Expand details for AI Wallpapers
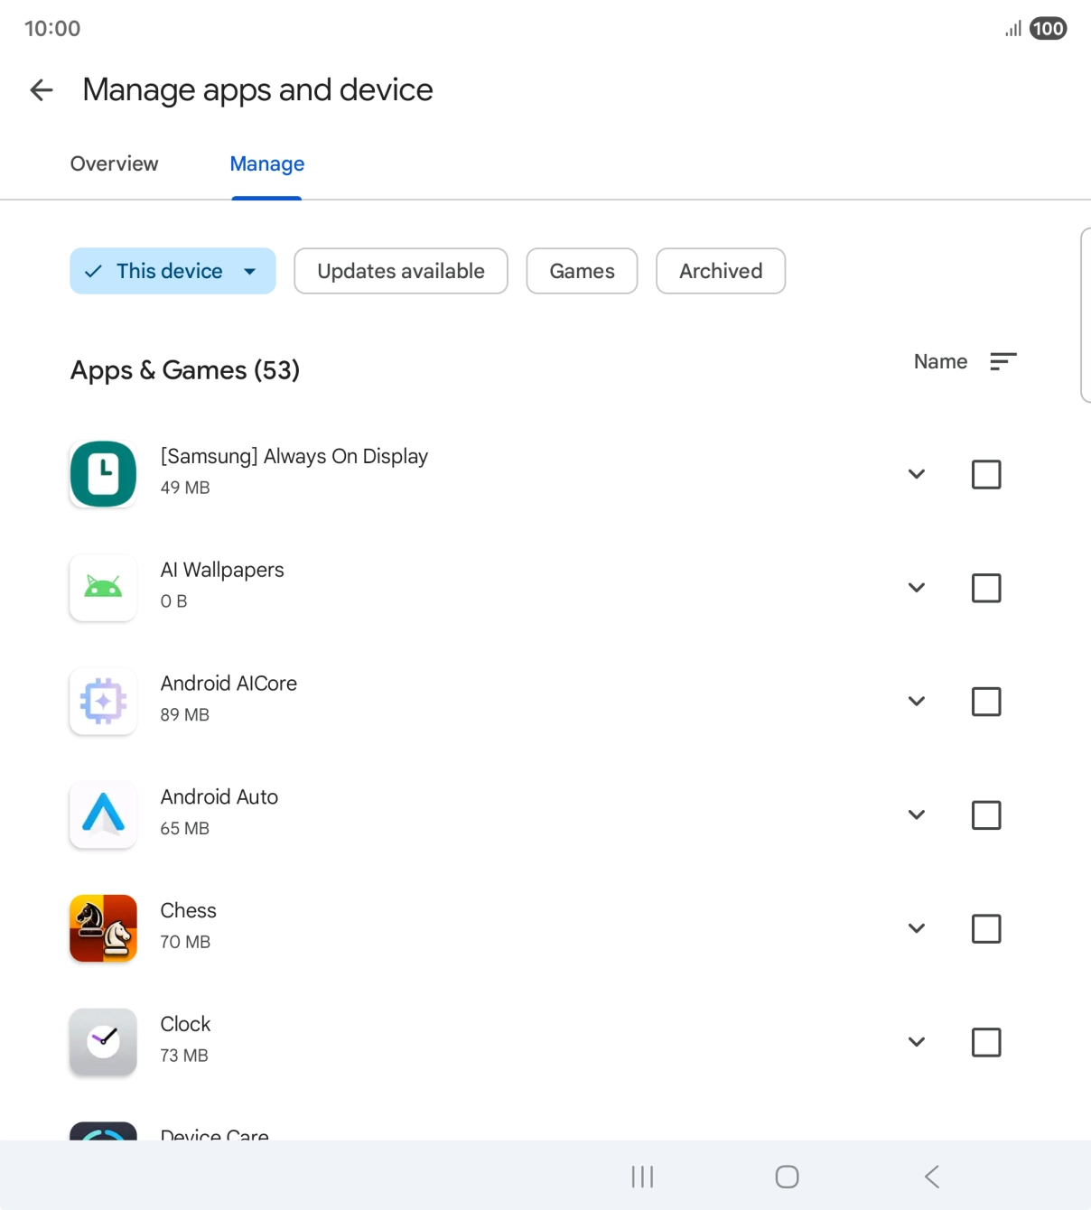Screen dimensions: 1091x1210 click(x=916, y=588)
